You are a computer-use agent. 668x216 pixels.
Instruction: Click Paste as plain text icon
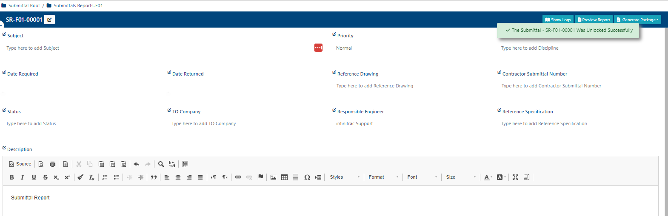pos(112,164)
